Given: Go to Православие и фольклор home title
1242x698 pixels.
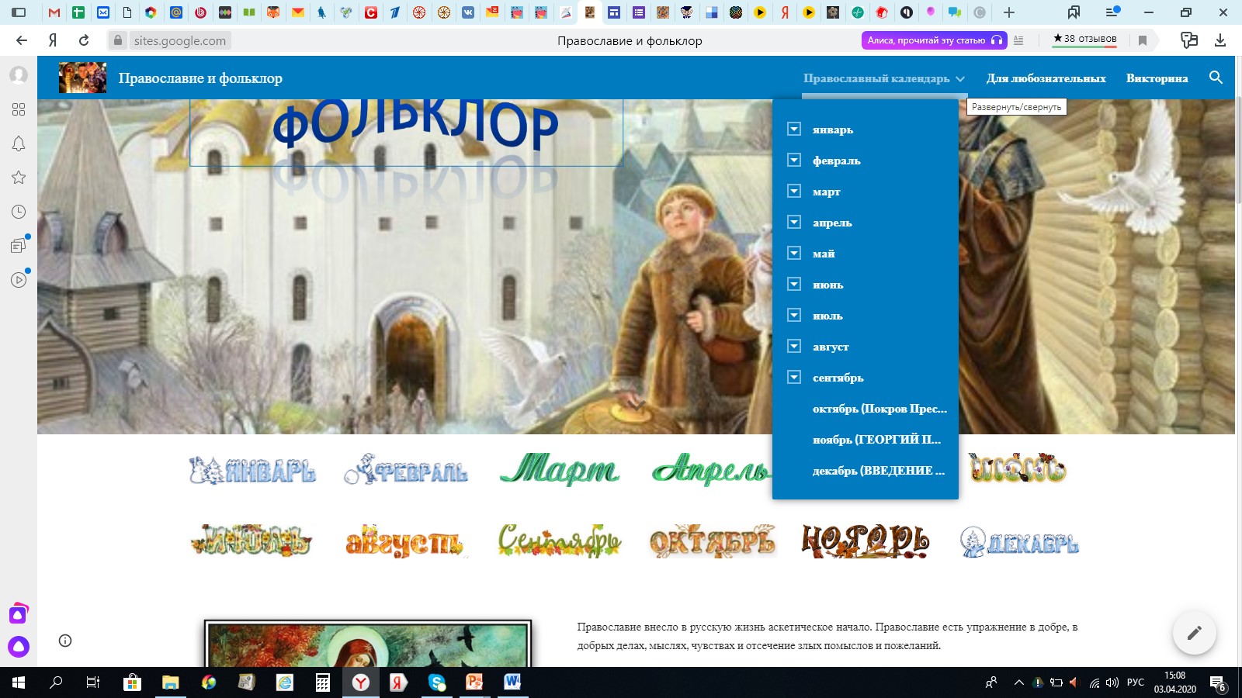Looking at the screenshot, I should [x=200, y=78].
